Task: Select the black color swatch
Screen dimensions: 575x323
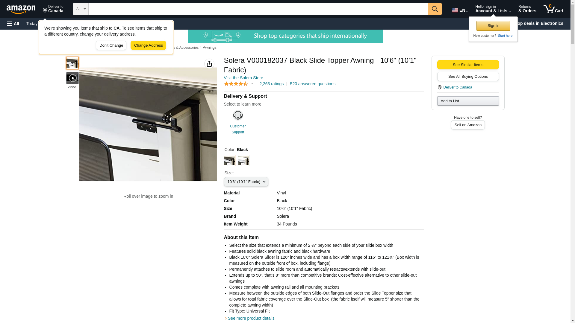Action: [x=230, y=161]
